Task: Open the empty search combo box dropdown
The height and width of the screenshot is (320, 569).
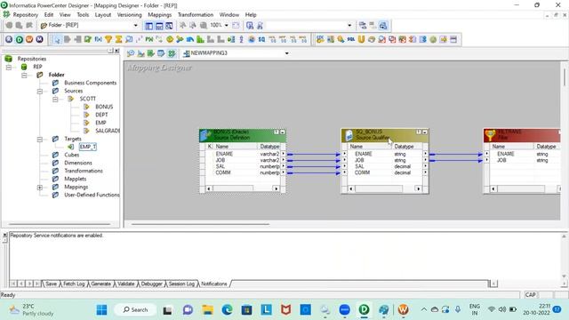Action: pyautogui.click(x=349, y=26)
